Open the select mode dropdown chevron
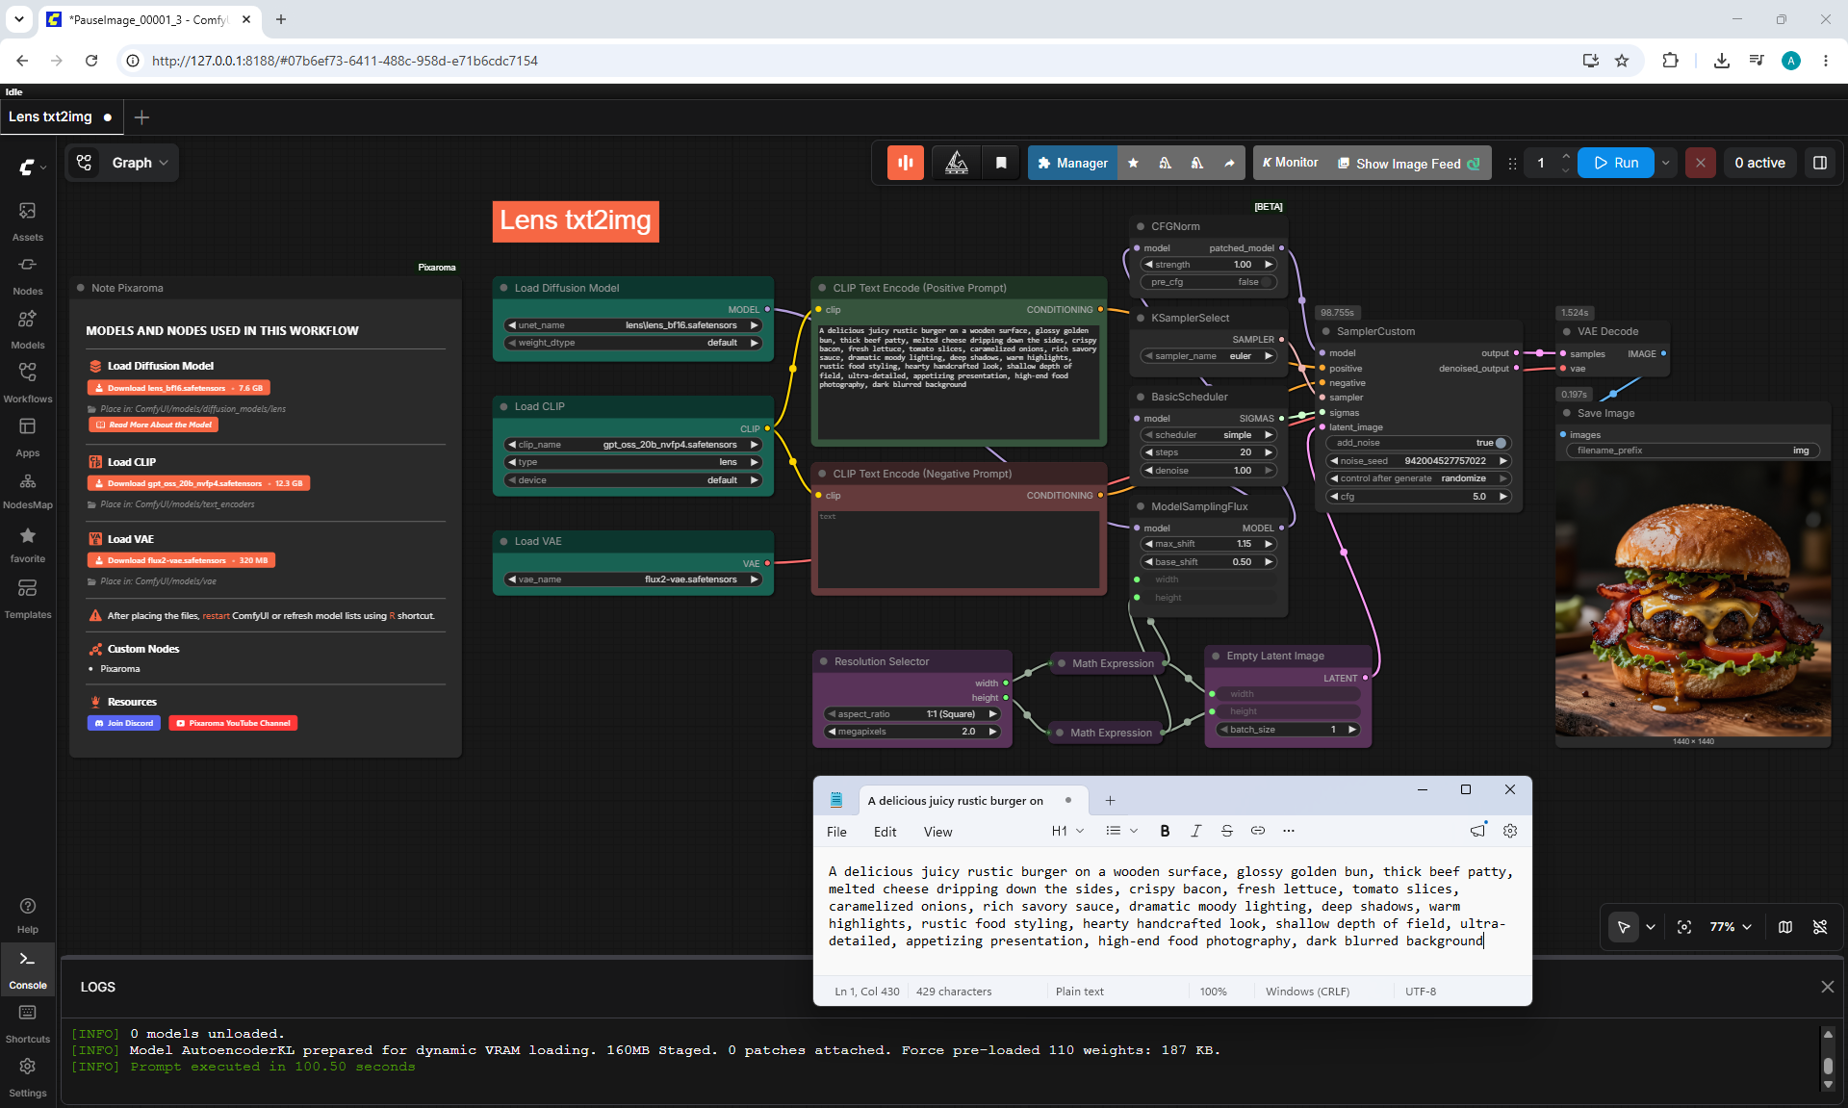This screenshot has width=1848, height=1108. [1651, 927]
